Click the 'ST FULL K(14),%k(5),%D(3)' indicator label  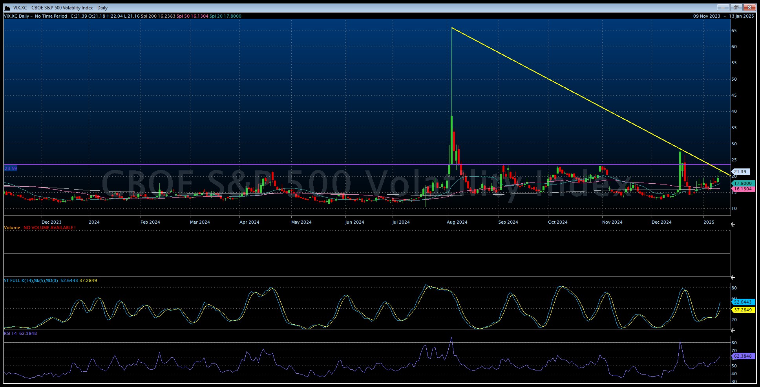(x=31, y=280)
